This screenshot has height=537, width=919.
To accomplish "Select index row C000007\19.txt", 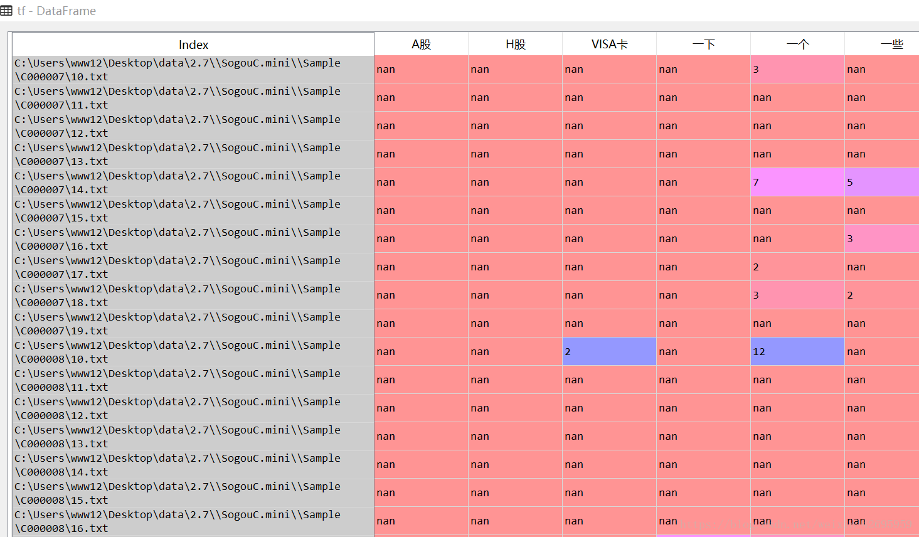I will point(193,324).
